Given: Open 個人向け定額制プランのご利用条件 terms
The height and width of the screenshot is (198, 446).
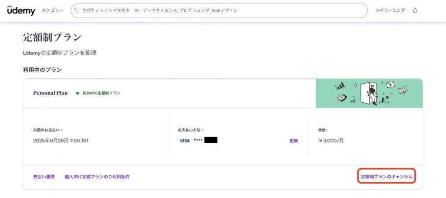Looking at the screenshot, I should pos(97,177).
